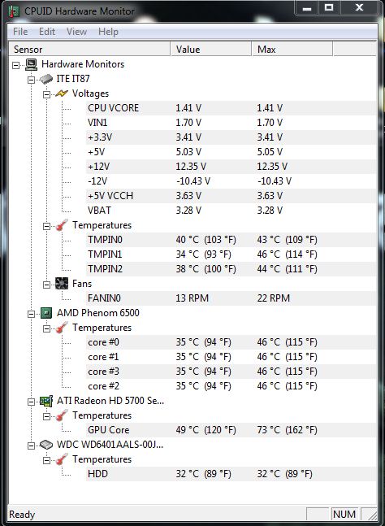Select the CPU VCORE row
The height and width of the screenshot is (526, 385).
click(231, 108)
